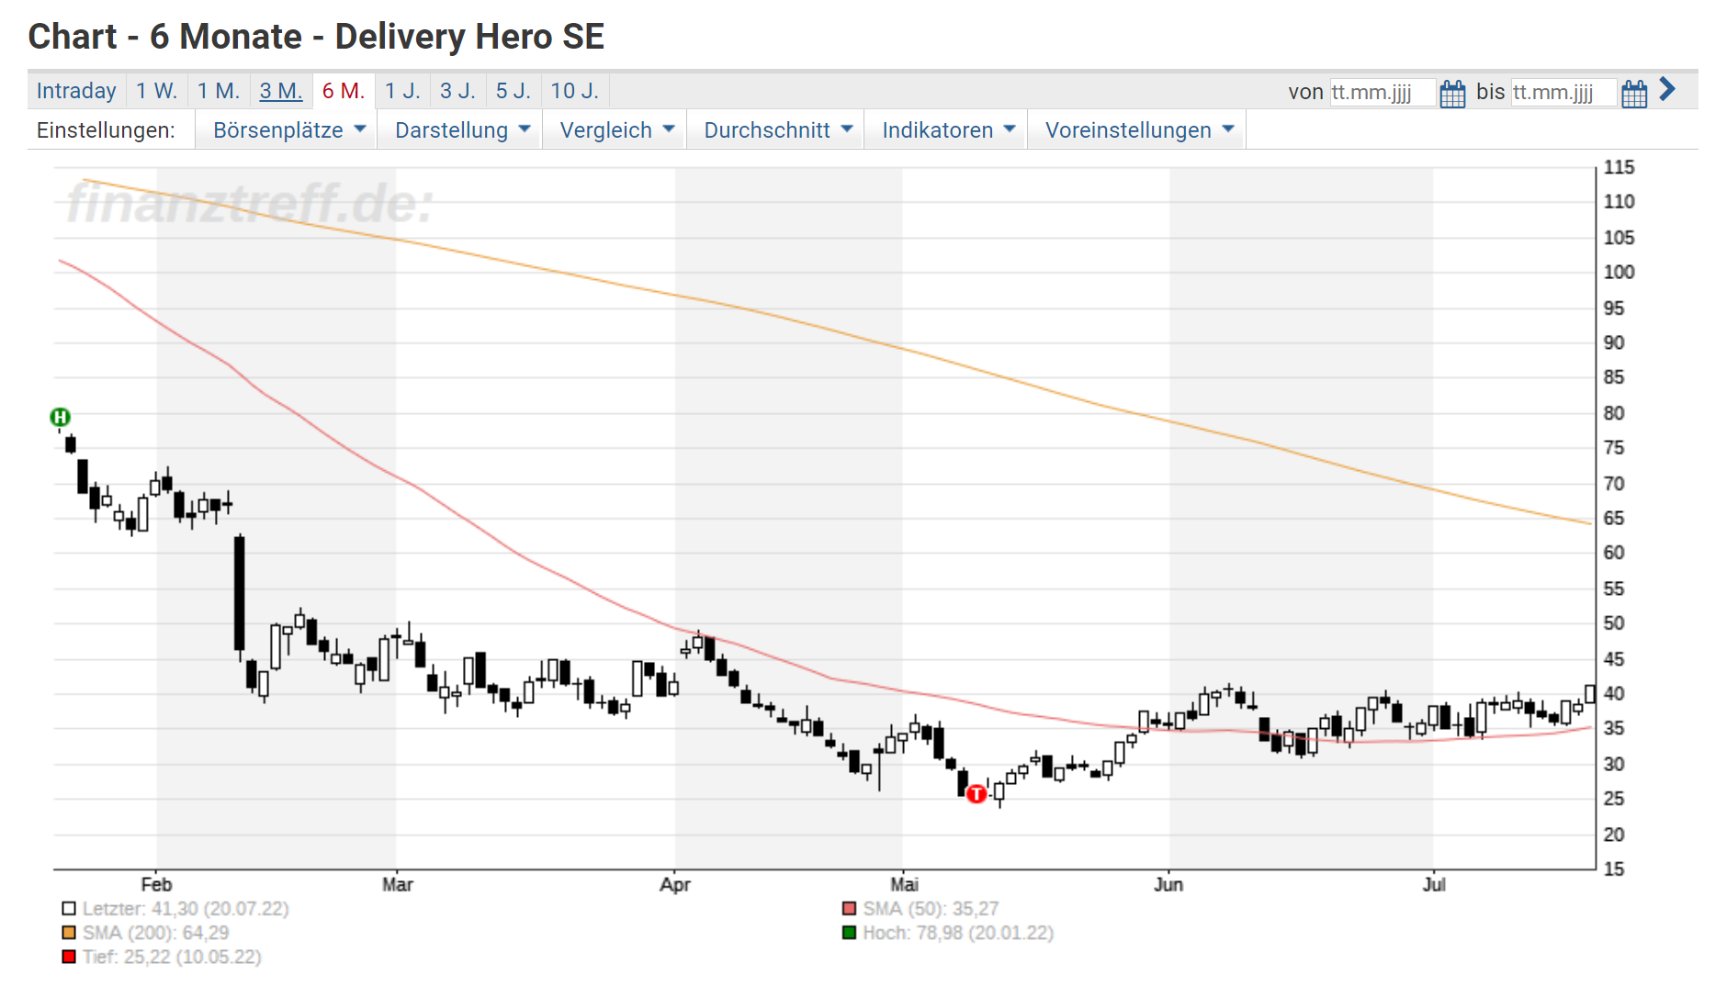Expand the Darstellung dropdown
The image size is (1727, 986).
tap(462, 130)
